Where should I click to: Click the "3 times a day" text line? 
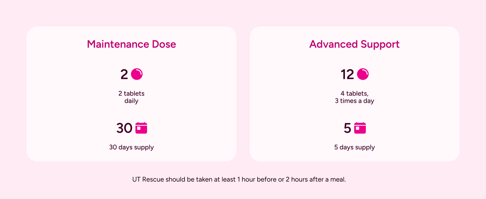[x=355, y=101]
